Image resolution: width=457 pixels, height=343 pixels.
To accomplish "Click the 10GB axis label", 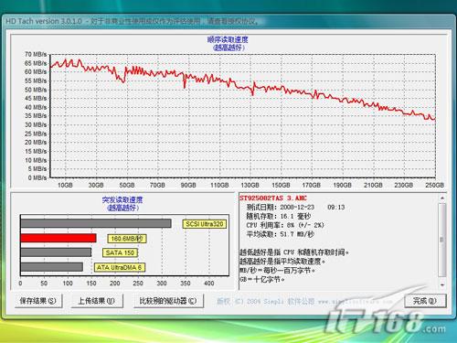I will (65, 185).
